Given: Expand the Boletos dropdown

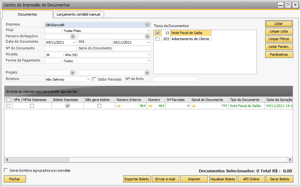Looking at the screenshot, I should coord(88,79).
